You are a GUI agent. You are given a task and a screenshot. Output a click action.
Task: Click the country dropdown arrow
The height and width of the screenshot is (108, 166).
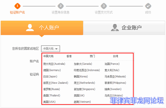click(56, 49)
